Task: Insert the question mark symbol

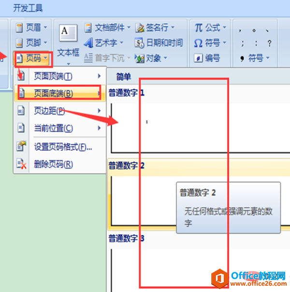Action: (x=269, y=43)
